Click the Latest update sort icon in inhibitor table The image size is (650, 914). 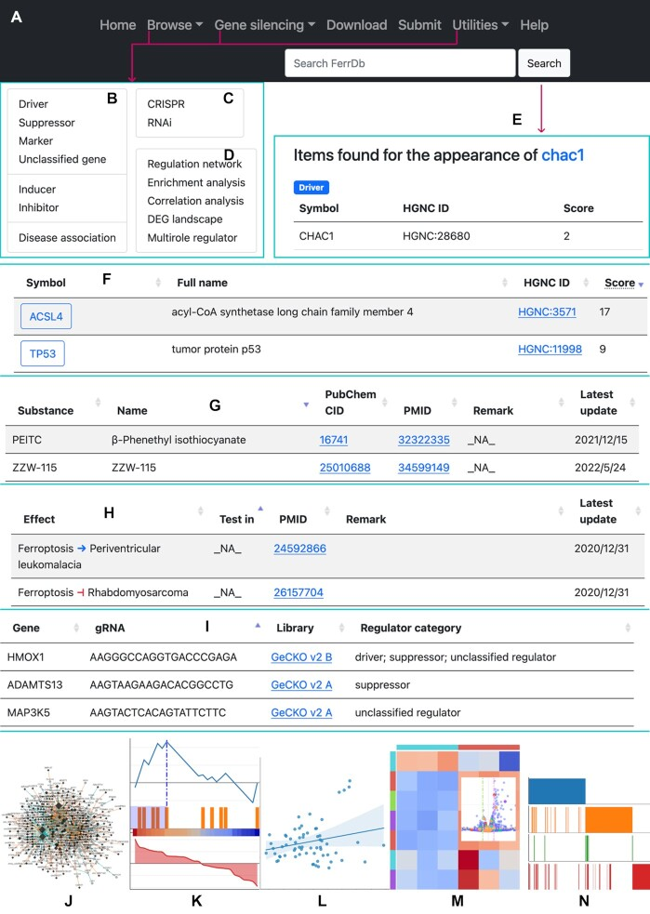[632, 403]
